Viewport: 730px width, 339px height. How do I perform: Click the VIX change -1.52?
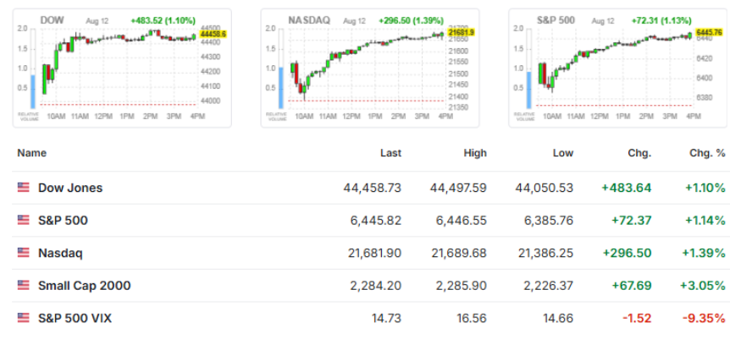tap(638, 319)
